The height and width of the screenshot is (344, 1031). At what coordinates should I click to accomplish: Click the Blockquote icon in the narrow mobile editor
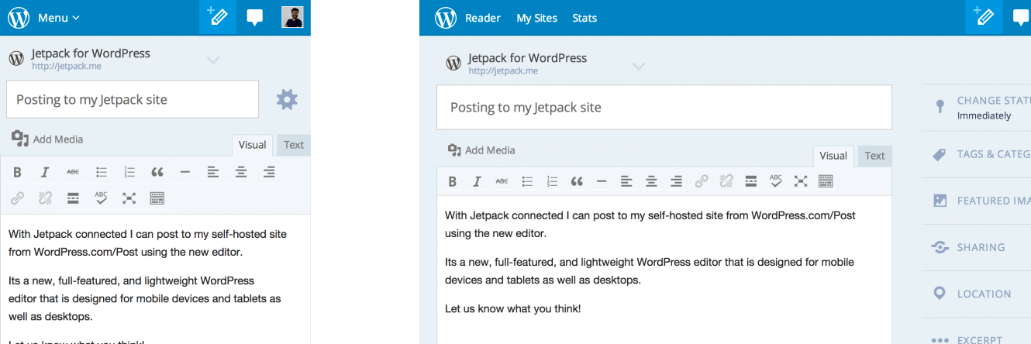pyautogui.click(x=157, y=172)
